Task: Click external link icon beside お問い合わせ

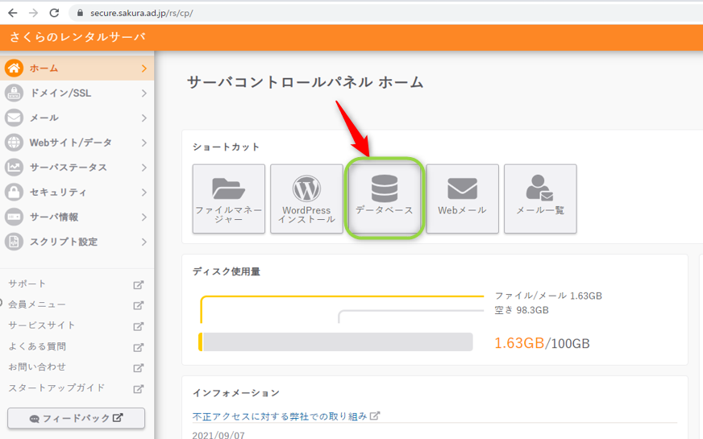Action: 139,368
